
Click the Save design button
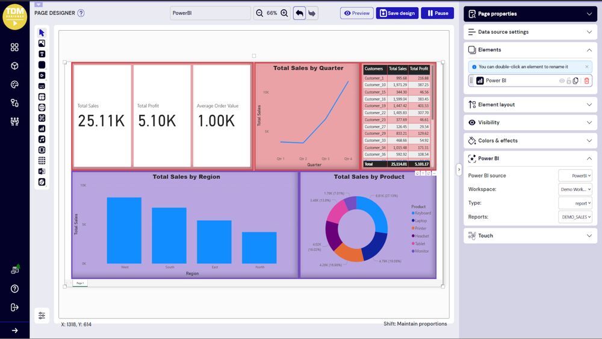tap(397, 13)
